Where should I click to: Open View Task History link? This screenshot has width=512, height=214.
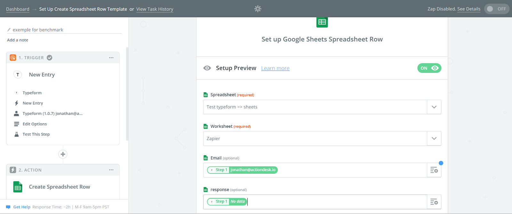tap(155, 9)
